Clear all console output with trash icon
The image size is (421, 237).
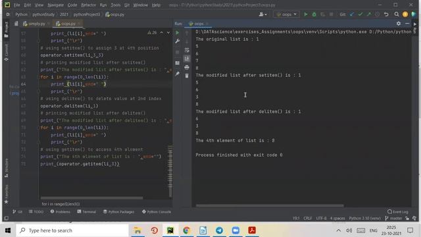pos(187,76)
